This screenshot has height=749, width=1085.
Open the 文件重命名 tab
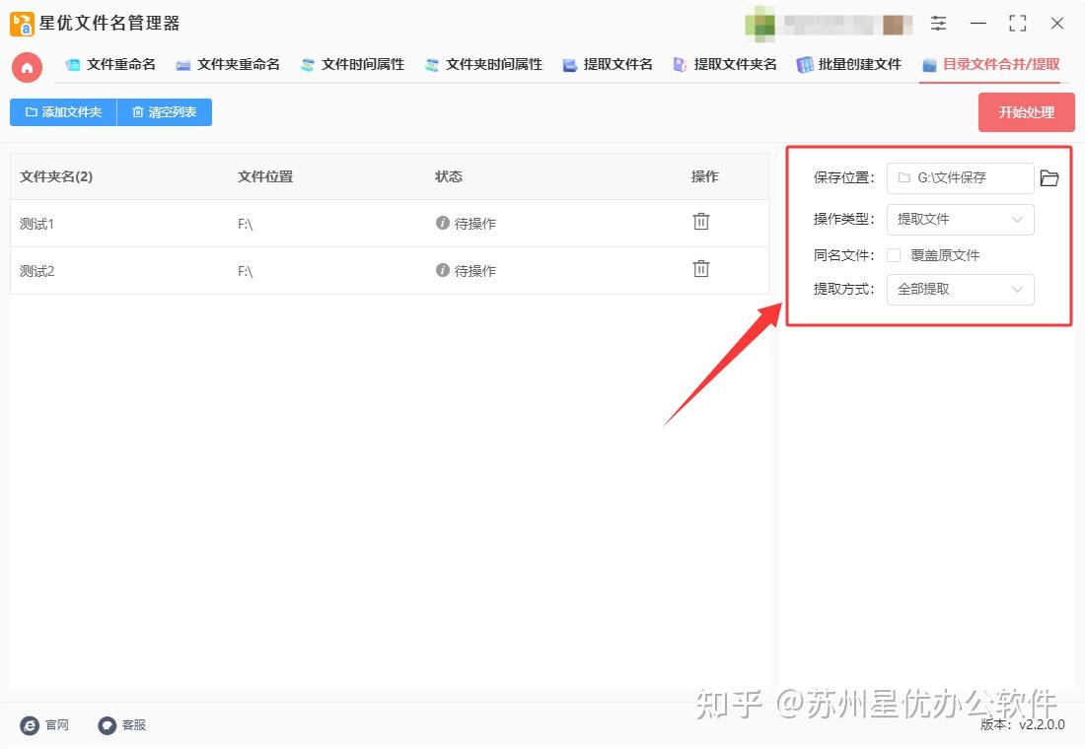110,65
